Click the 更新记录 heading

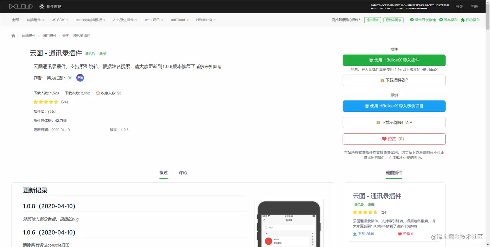[35, 191]
